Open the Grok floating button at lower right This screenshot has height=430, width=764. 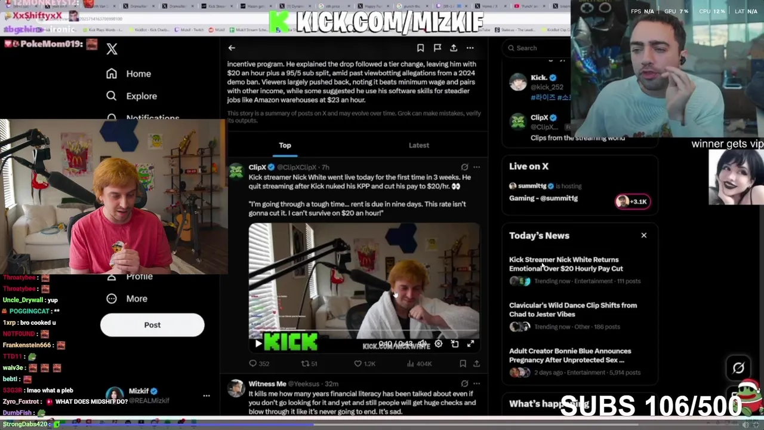tap(738, 368)
